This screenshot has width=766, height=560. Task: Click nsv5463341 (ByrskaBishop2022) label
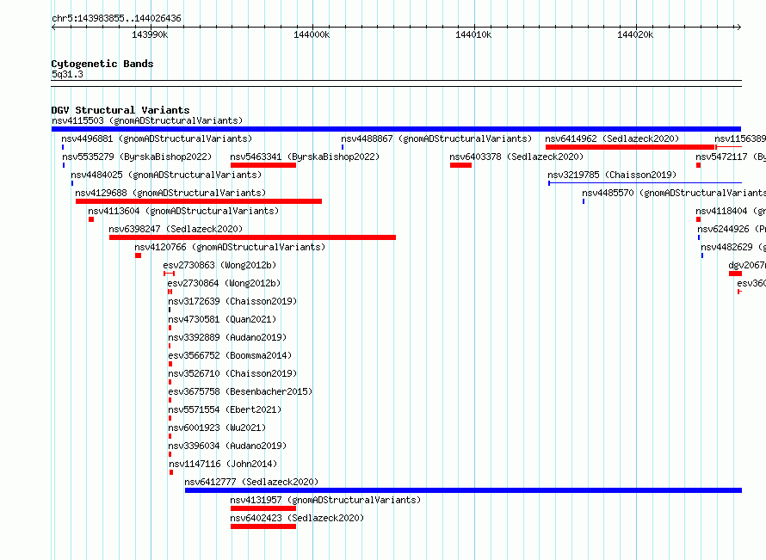(305, 157)
